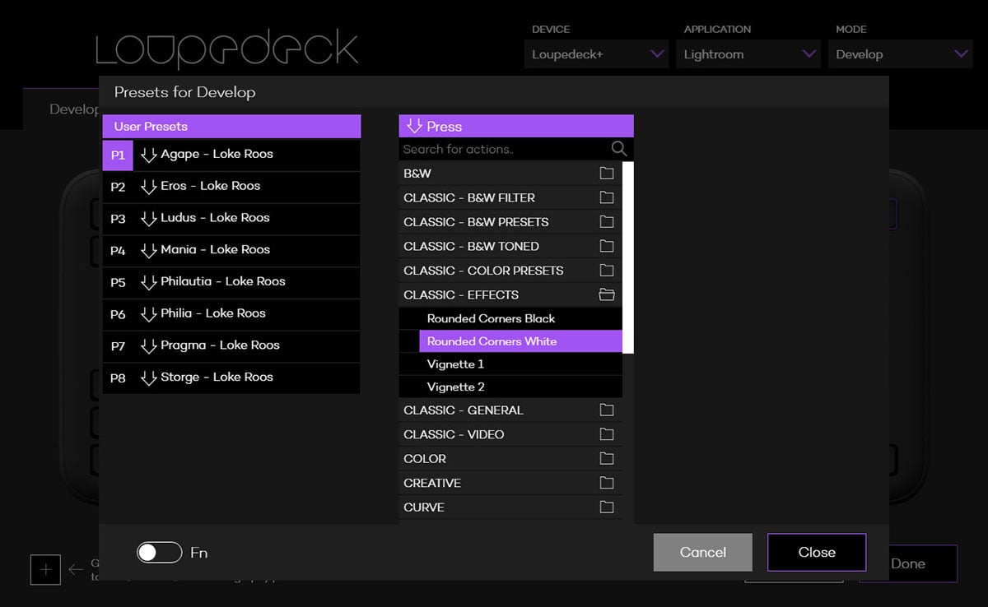Click the User Presets header
Image resolution: width=988 pixels, height=607 pixels.
pos(231,126)
